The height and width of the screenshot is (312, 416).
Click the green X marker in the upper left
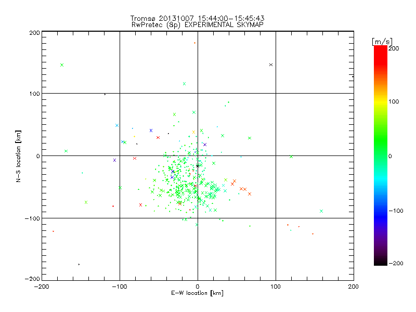point(62,65)
